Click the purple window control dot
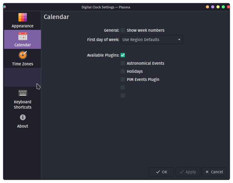Image resolution: width=233 pixels, height=183 pixels. coord(213,7)
